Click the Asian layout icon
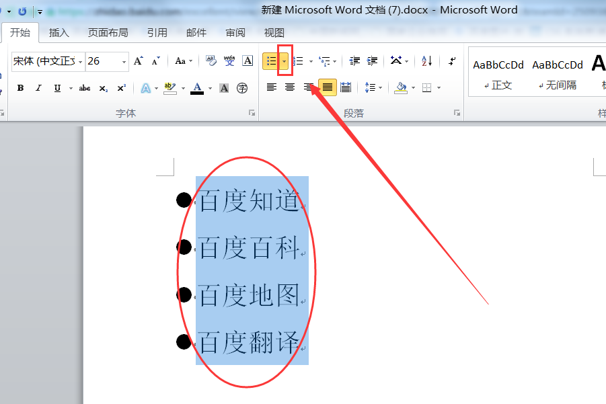This screenshot has height=404, width=606. [x=396, y=60]
